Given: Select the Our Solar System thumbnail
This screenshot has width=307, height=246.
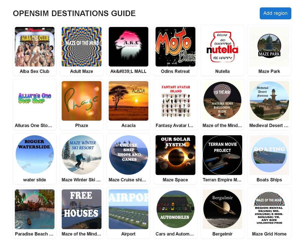Looking at the screenshot, I should pyautogui.click(x=175, y=155).
